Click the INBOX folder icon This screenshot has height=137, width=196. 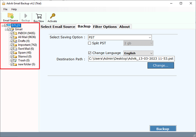point(15,33)
